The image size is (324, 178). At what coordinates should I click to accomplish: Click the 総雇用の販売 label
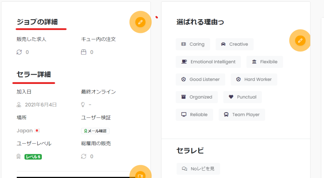pyautogui.click(x=96, y=143)
